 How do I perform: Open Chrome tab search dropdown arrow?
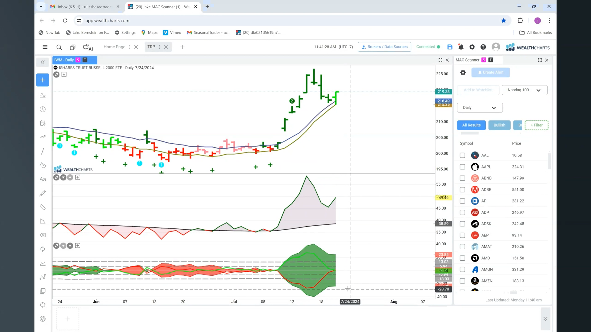(41, 6)
